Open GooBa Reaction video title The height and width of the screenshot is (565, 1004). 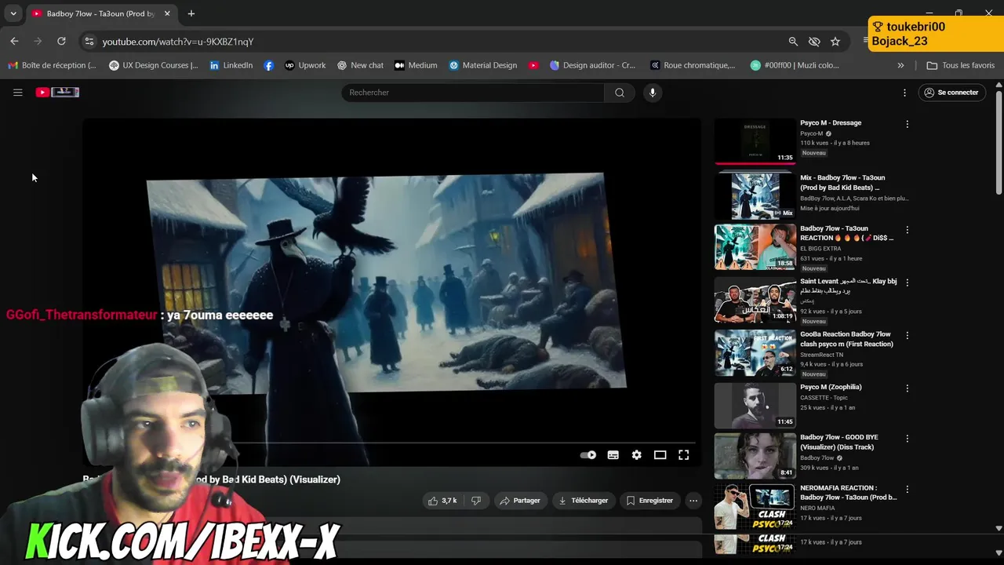(846, 339)
